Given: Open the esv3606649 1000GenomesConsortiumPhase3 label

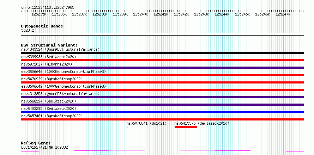Looking at the screenshot, I should pos(64,86).
